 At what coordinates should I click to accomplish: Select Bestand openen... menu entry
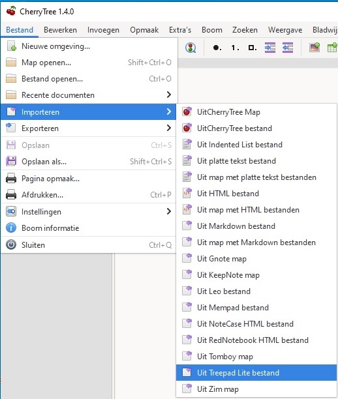[88, 79]
